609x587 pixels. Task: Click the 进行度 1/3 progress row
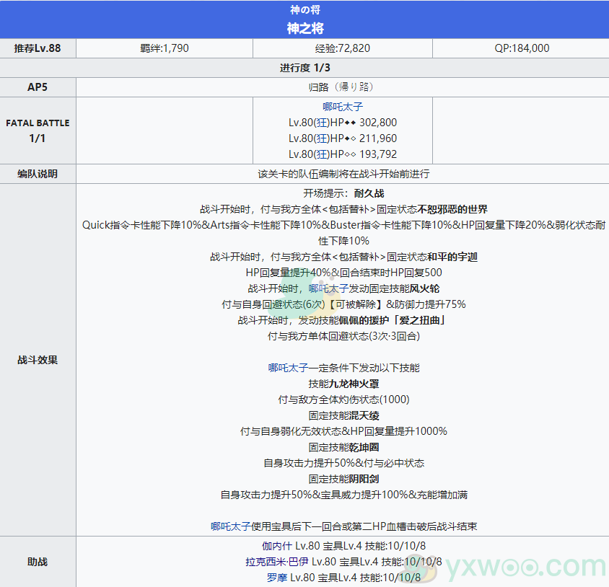point(304,68)
